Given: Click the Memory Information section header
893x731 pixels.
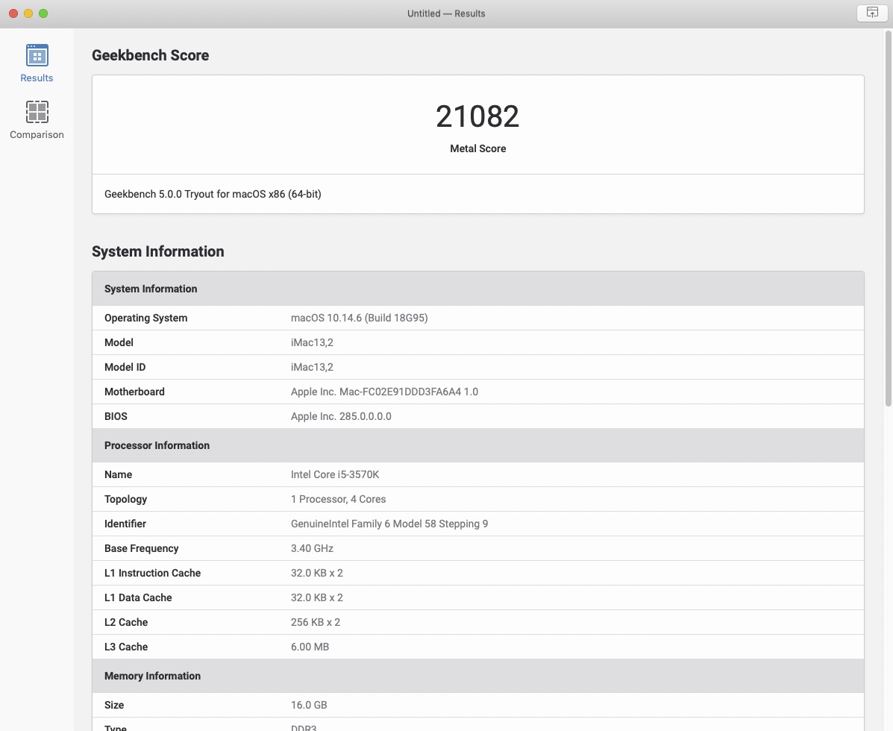Looking at the screenshot, I should pyautogui.click(x=152, y=676).
